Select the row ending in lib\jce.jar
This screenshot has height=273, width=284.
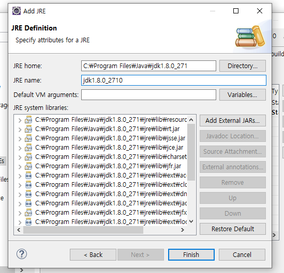point(109,148)
